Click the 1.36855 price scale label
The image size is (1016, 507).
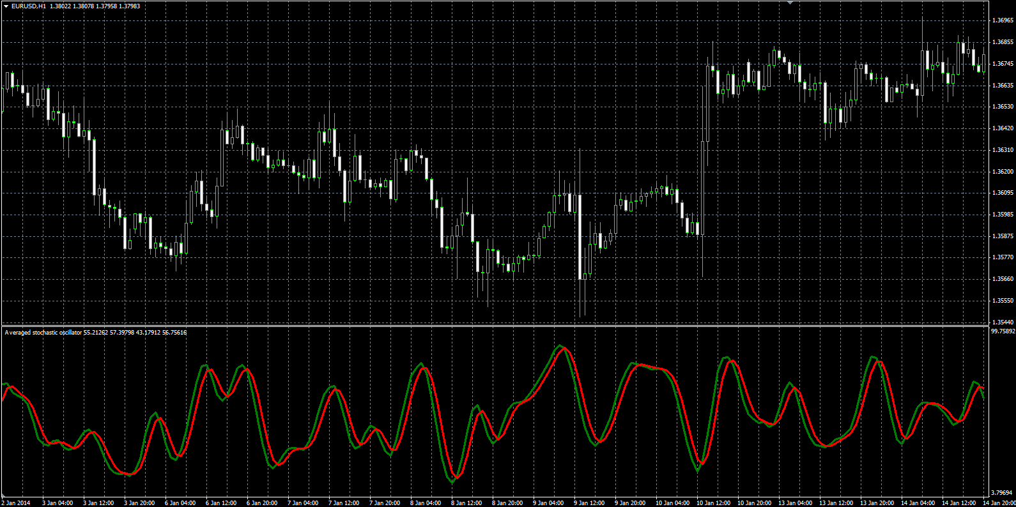[1003, 42]
